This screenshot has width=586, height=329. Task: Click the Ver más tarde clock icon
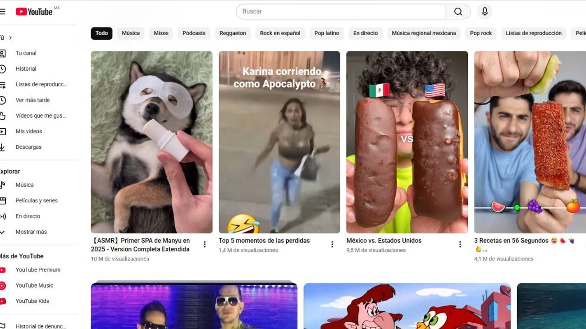[x=2, y=100]
